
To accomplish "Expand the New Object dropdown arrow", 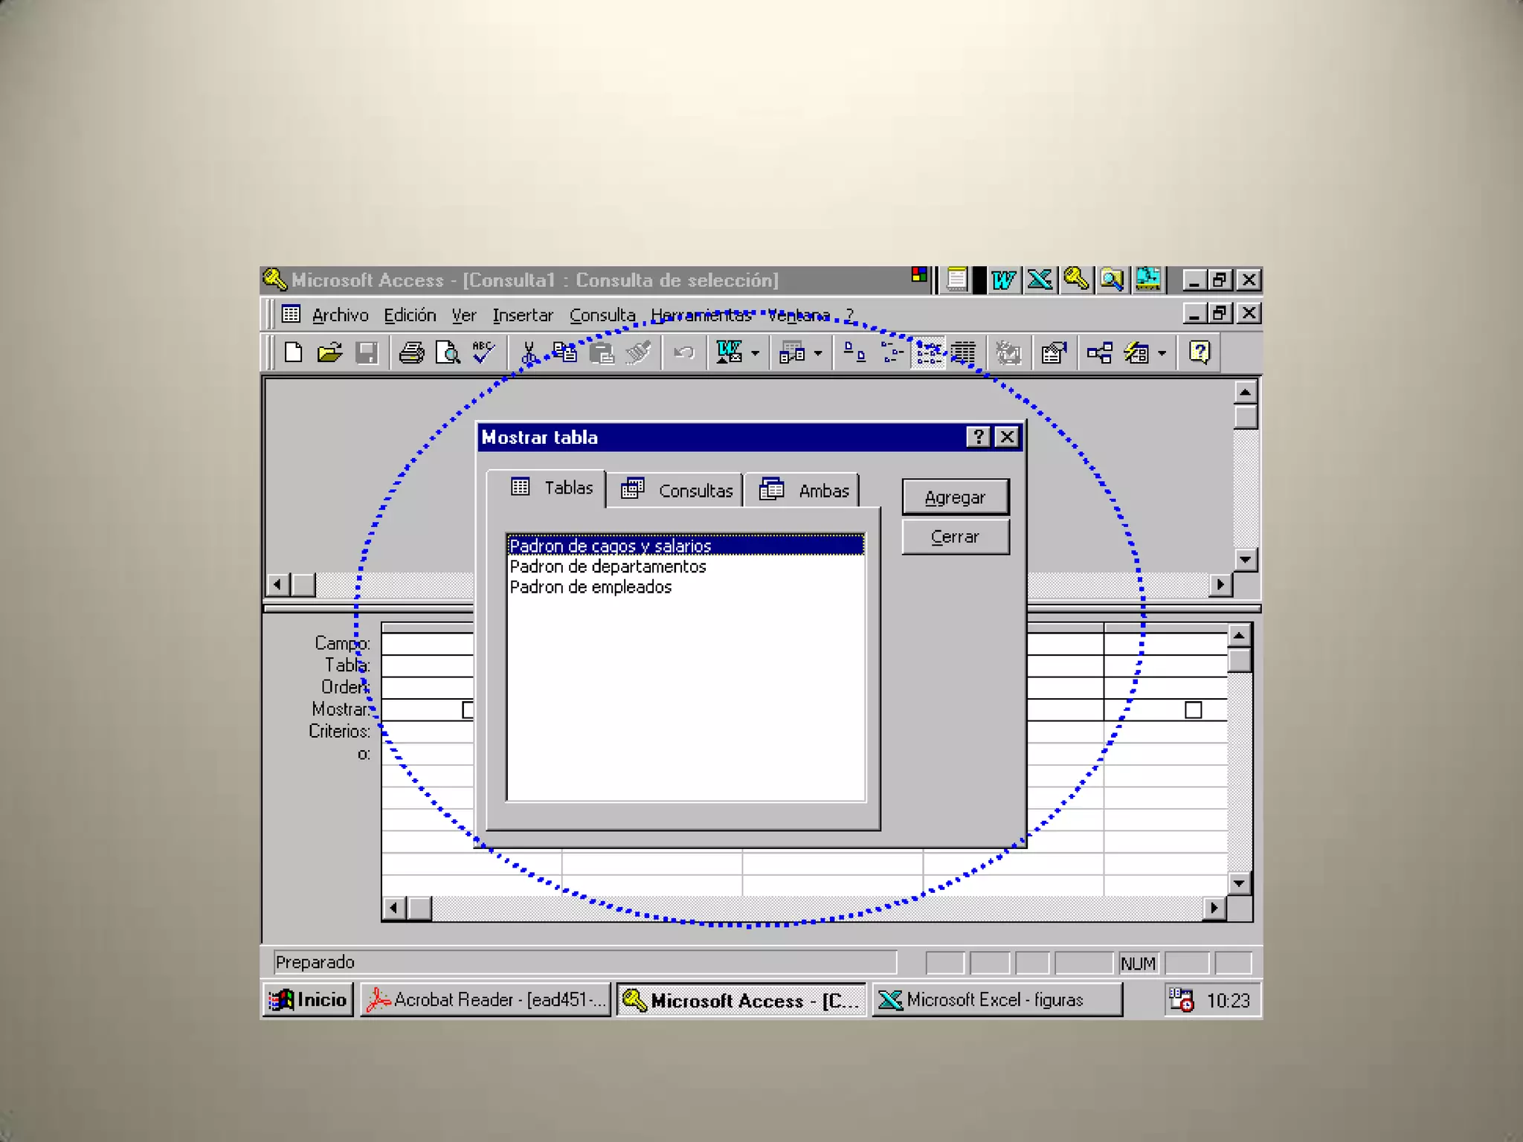I will 1162,353.
